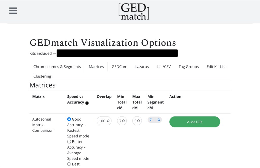This screenshot has height=168, width=260.
Task: Select Good Accuracy – Fastest Speed mode
Action: [69, 119]
